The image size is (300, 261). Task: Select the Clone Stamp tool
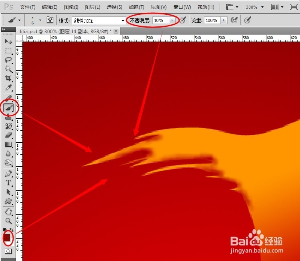(8, 117)
